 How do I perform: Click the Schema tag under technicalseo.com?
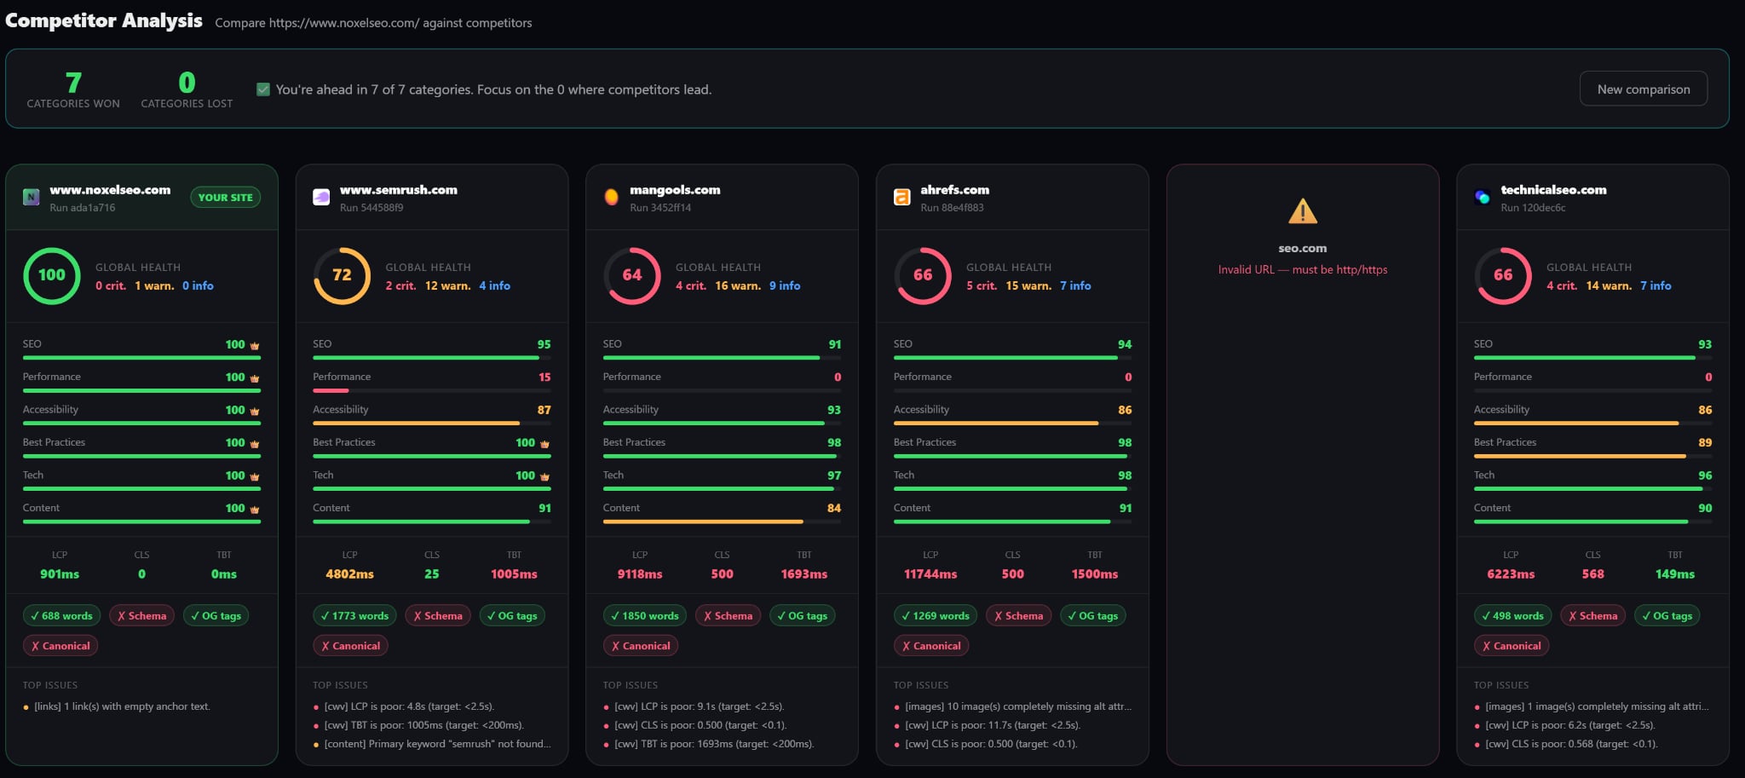(x=1592, y=615)
